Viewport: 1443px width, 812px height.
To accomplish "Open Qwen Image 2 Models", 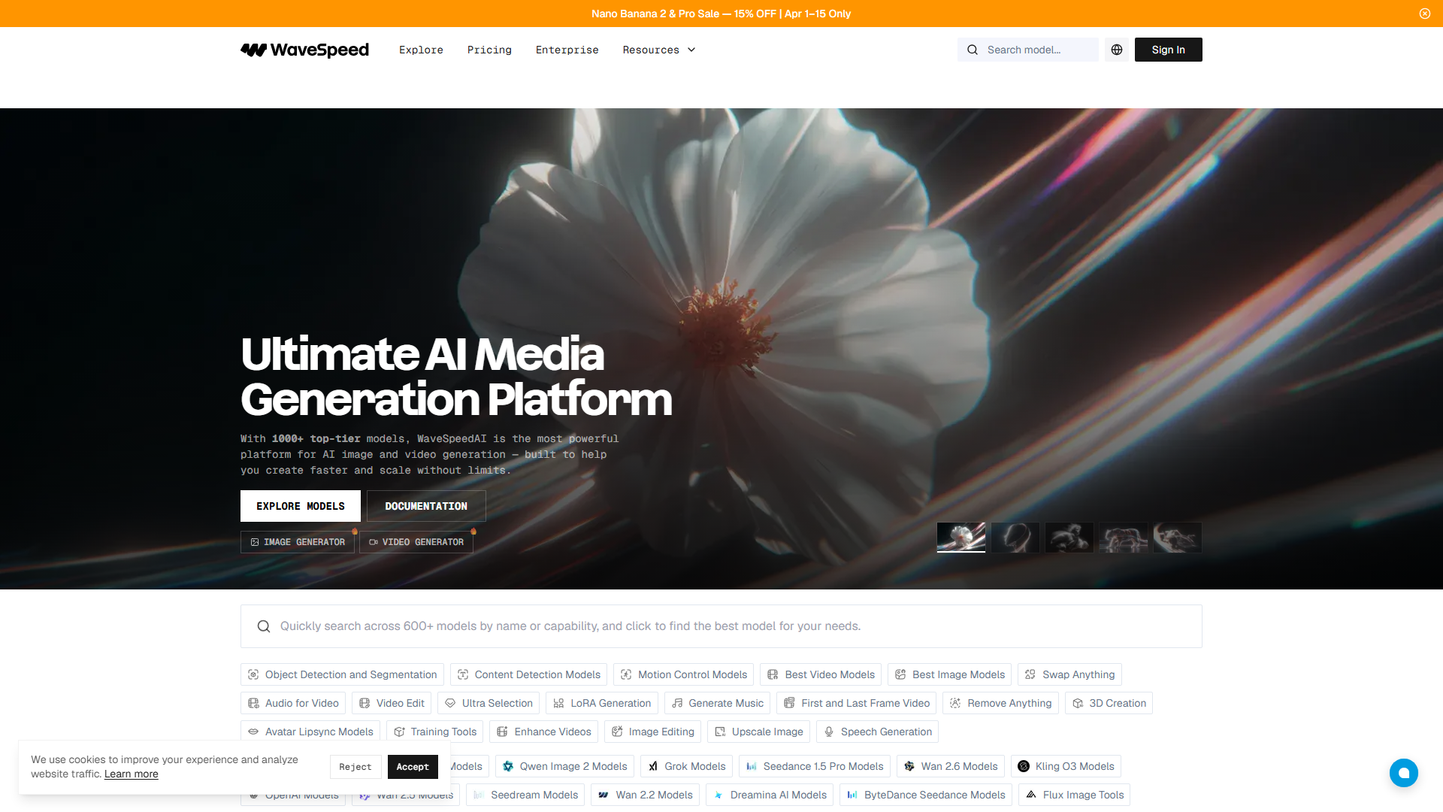I will click(564, 766).
